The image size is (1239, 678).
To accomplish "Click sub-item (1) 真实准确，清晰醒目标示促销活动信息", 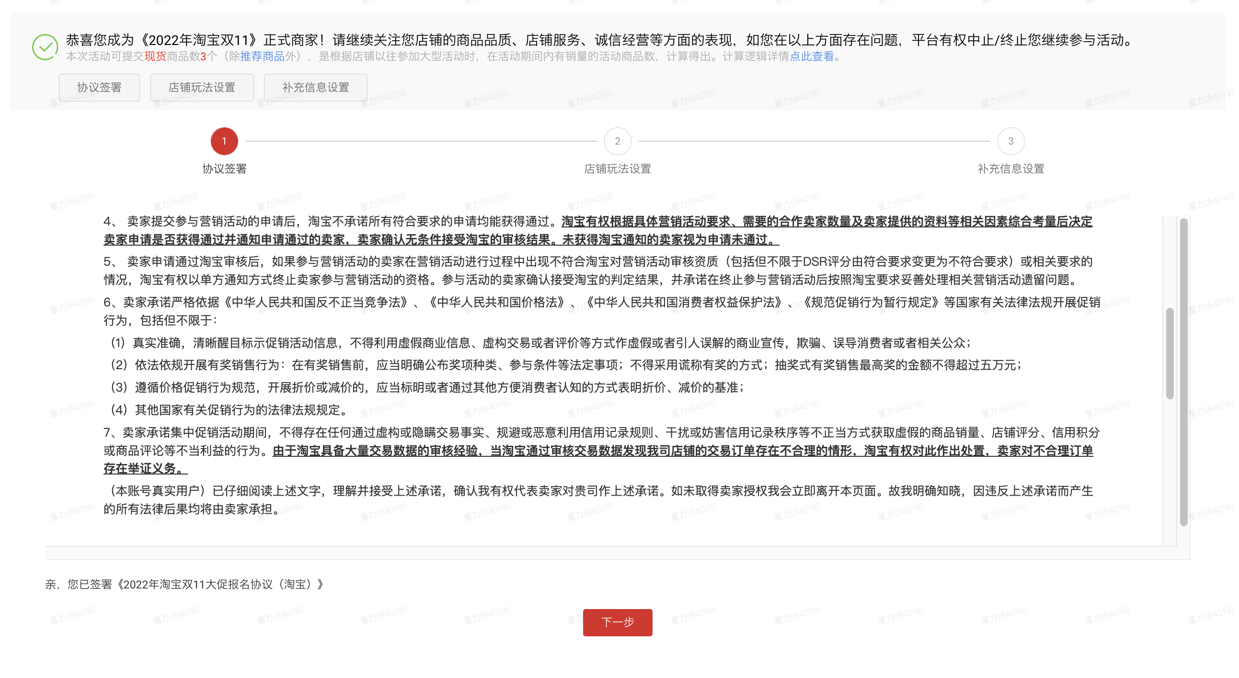I will pos(540,343).
